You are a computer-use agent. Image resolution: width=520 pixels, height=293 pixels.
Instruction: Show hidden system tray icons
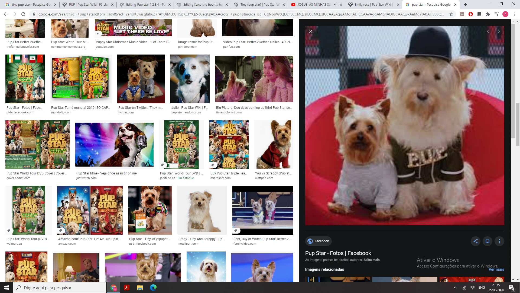pyautogui.click(x=455, y=288)
